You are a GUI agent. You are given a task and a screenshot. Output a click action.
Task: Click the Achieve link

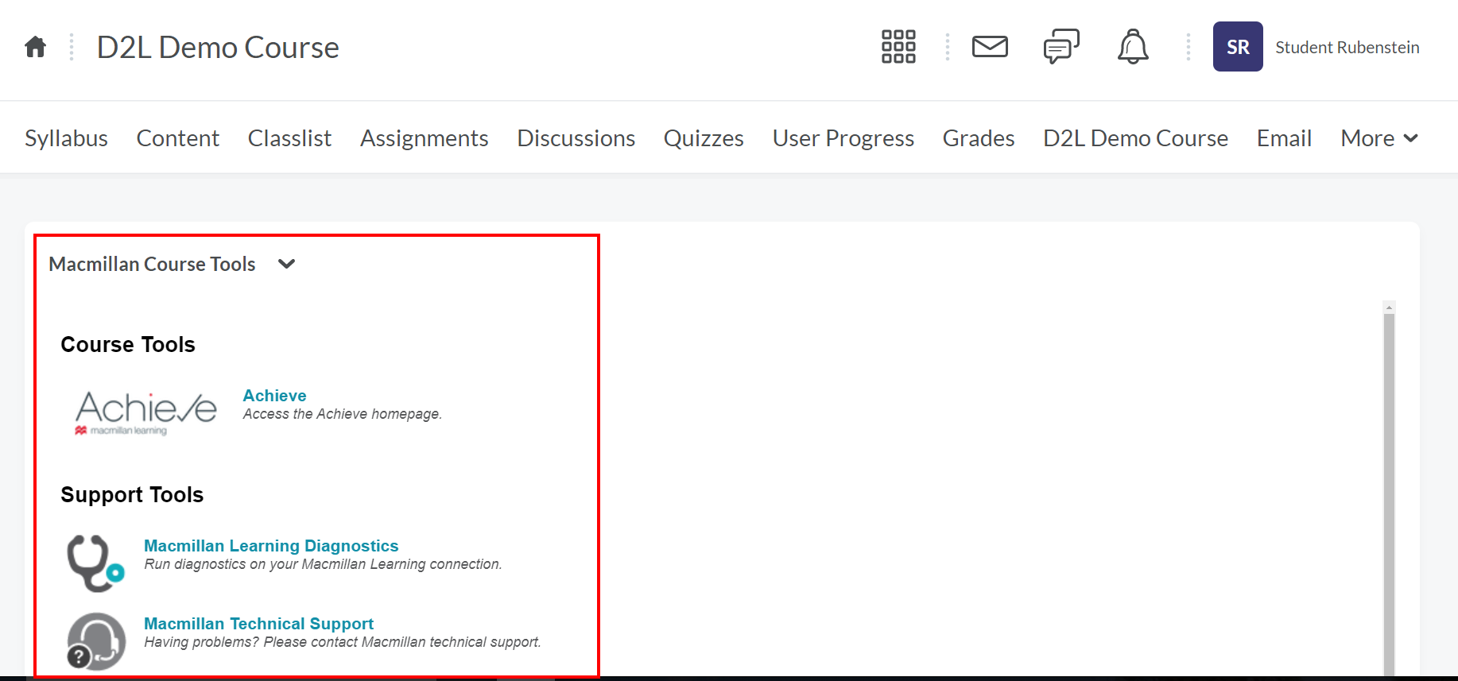pos(274,396)
